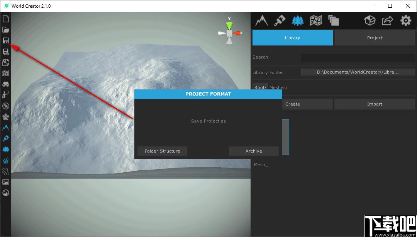The width and height of the screenshot is (417, 237).
Task: Click the Search input field
Action: 358,58
